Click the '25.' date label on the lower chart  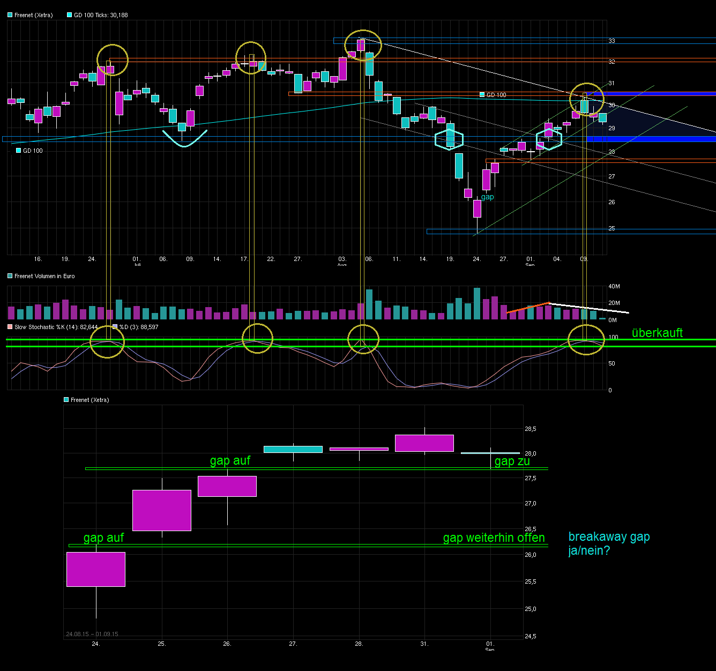162,644
